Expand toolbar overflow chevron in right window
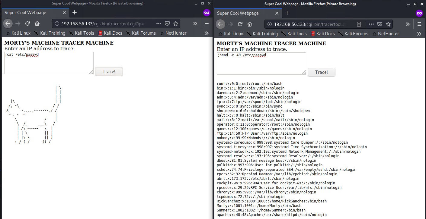This screenshot has height=219, width=426. pos(408,24)
